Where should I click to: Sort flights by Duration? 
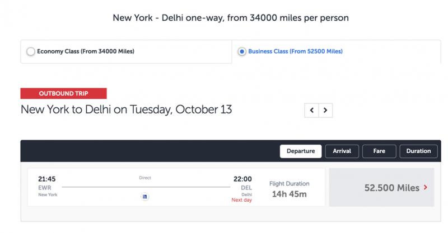[418, 151]
